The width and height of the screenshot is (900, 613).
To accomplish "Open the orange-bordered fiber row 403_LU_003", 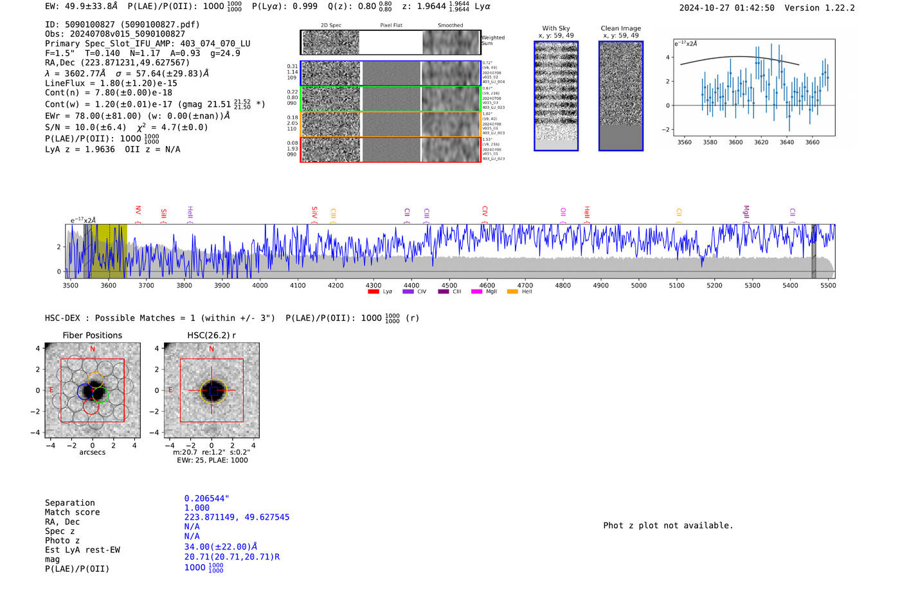I will click(390, 124).
